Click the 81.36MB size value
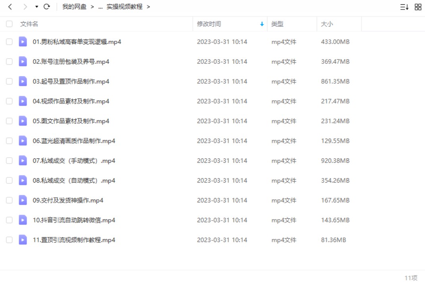Viewport: 425px width, 284px height. pos(334,240)
